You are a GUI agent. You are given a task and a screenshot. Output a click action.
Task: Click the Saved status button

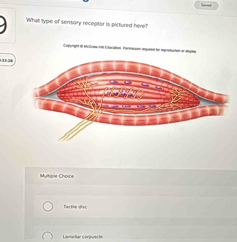tap(206, 6)
